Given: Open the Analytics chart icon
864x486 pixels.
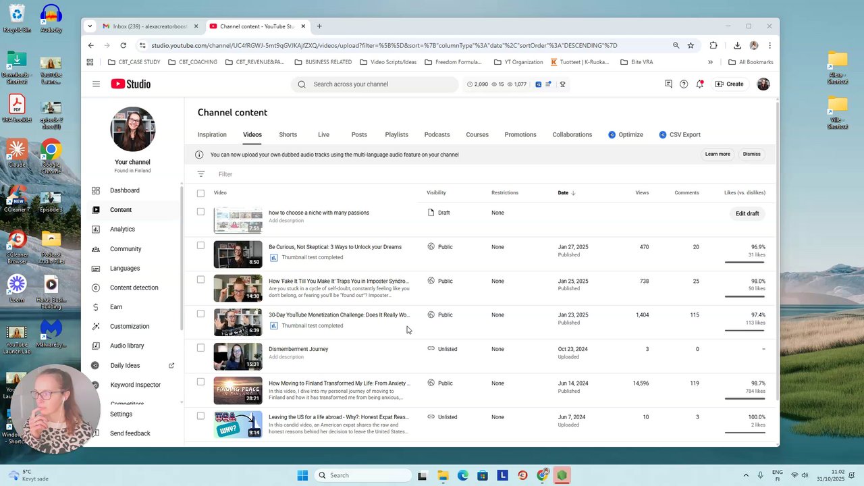Looking at the screenshot, I should coord(96,230).
